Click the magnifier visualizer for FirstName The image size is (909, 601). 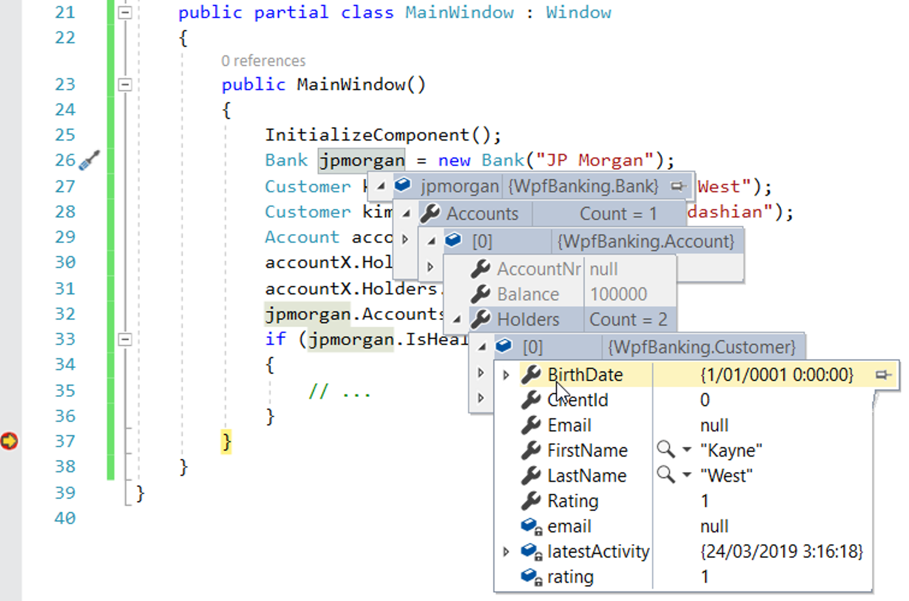(665, 450)
